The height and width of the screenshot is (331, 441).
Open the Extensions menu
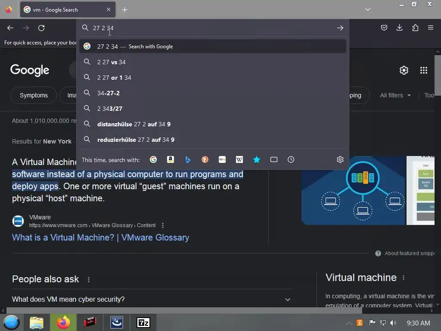[415, 28]
